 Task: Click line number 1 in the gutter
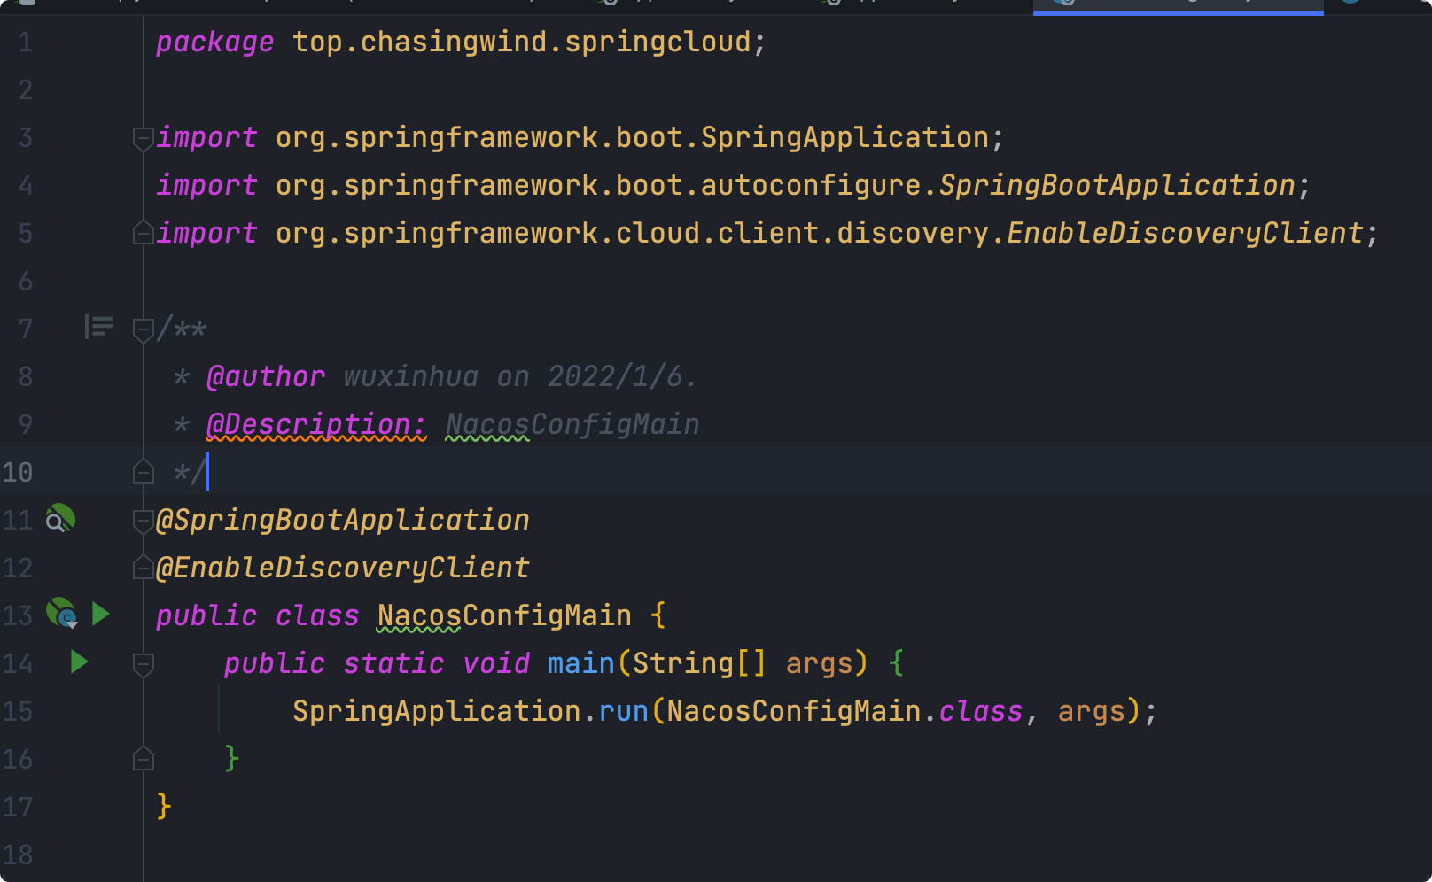pyautogui.click(x=26, y=43)
